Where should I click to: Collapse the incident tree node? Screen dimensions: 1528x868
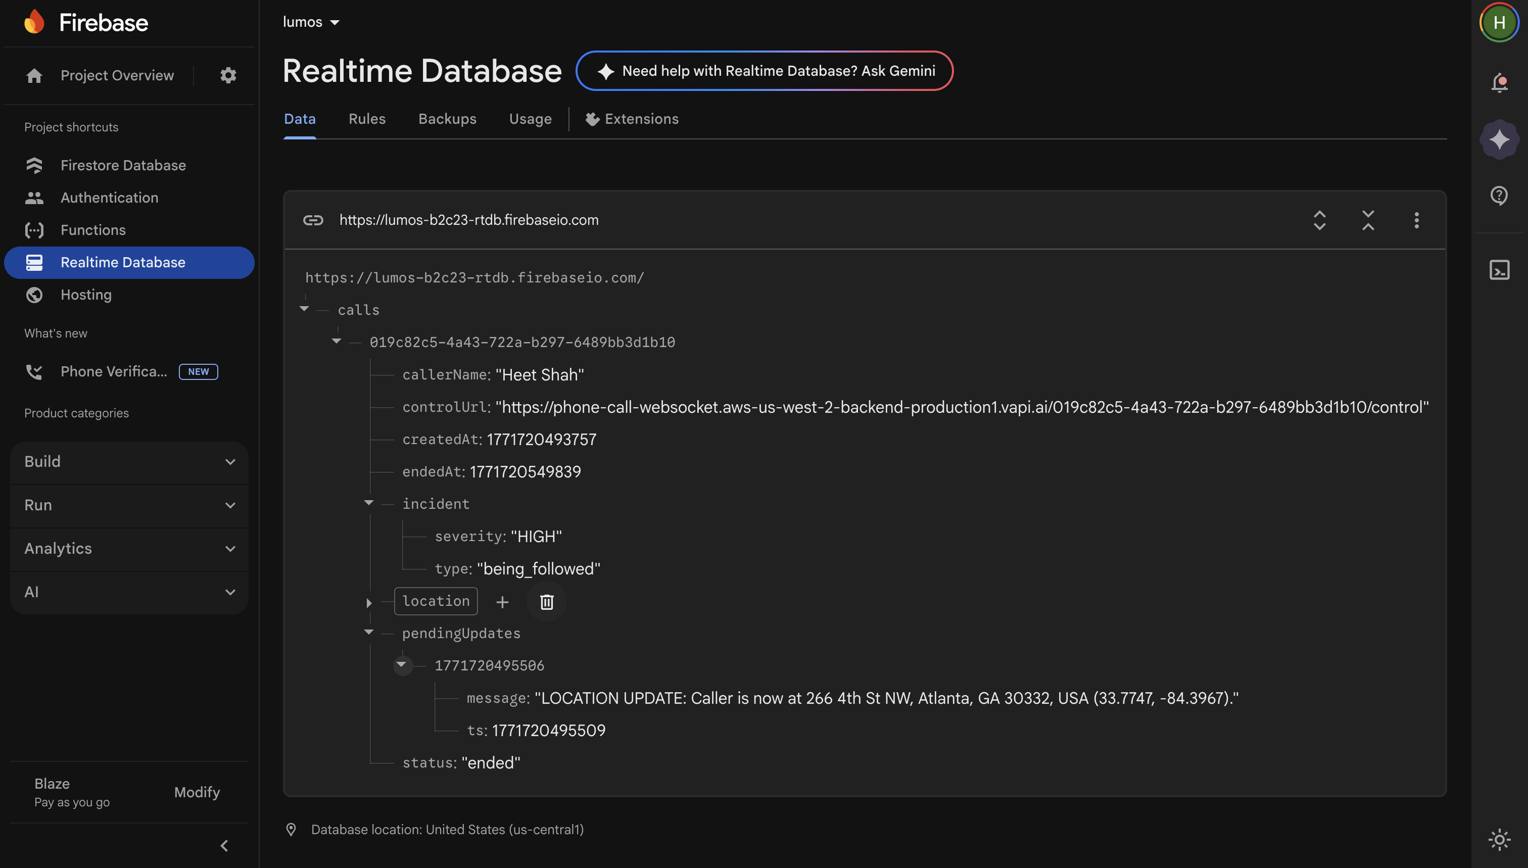pyautogui.click(x=369, y=503)
